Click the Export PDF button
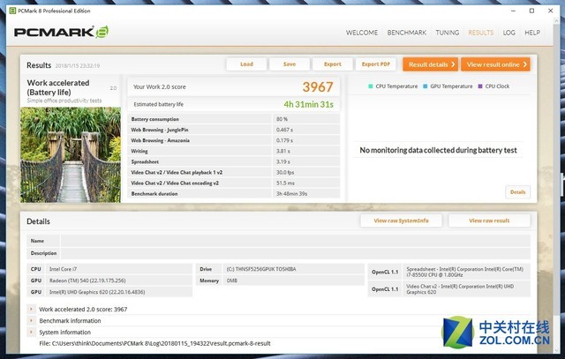This screenshot has width=565, height=359. click(375, 64)
